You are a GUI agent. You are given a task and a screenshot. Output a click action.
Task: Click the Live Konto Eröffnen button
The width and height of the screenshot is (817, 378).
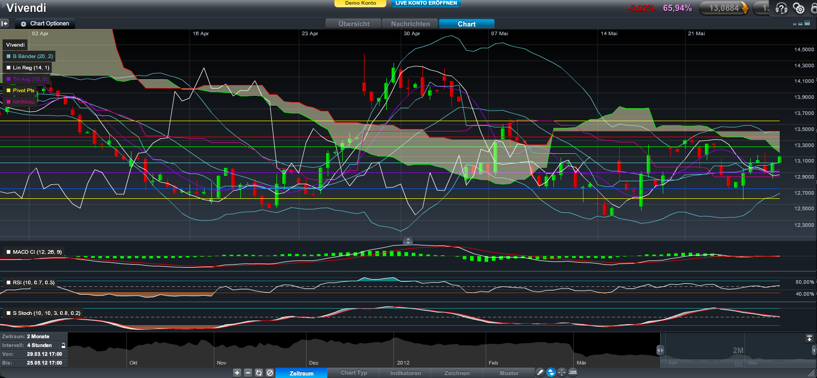[x=426, y=3]
